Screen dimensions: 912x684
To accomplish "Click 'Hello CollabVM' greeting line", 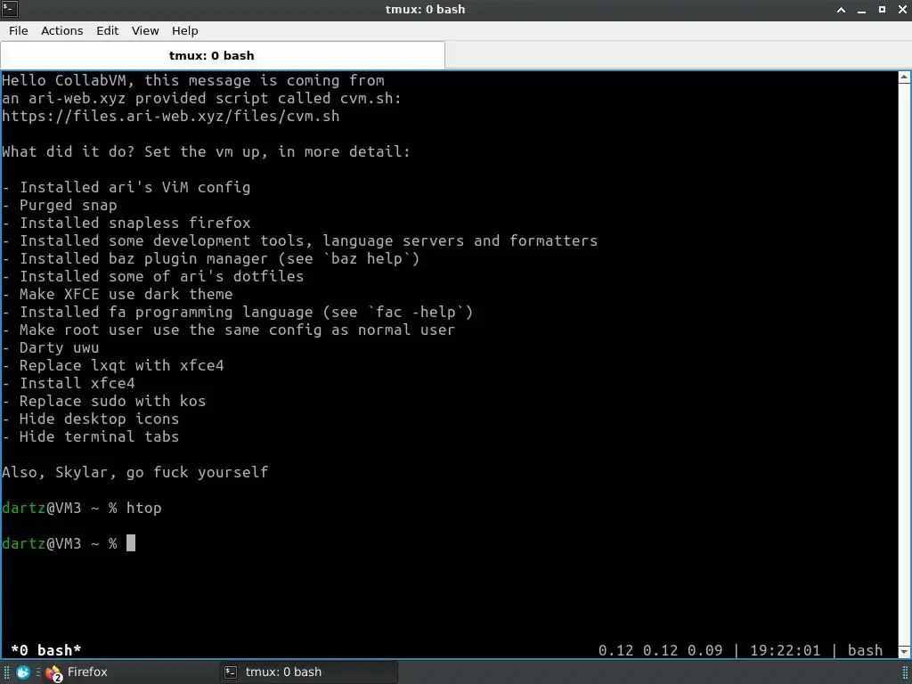I will [x=193, y=80].
